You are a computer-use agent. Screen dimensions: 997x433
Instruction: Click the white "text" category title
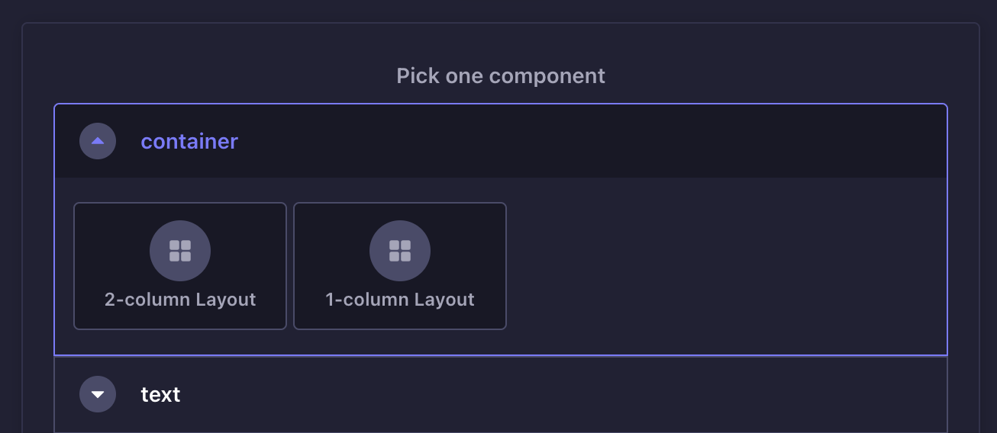pos(160,394)
